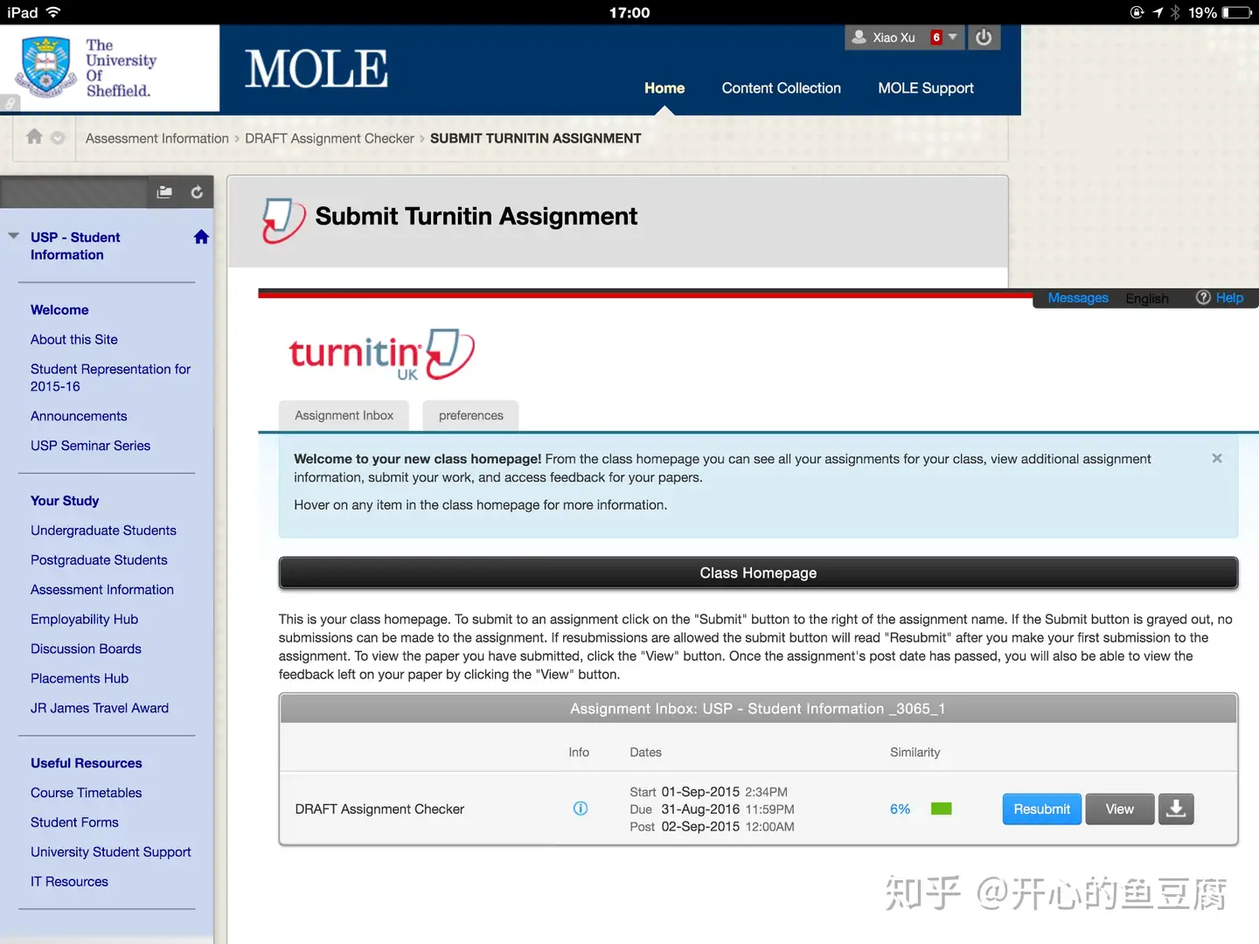Download the DRAFT Assignment Checker submission
Screen dimensions: 1259x944
[x=1176, y=809]
